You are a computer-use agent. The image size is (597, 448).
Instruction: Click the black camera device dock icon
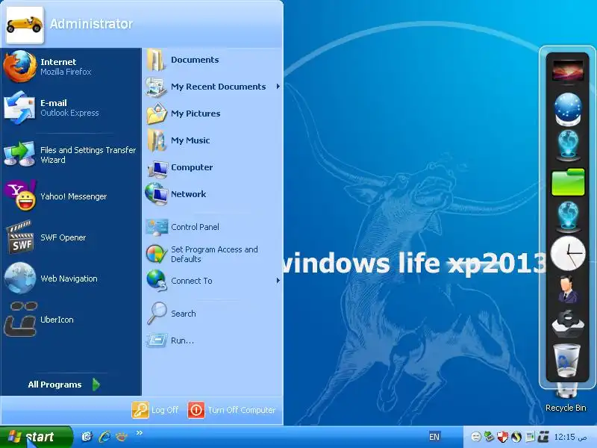(568, 324)
